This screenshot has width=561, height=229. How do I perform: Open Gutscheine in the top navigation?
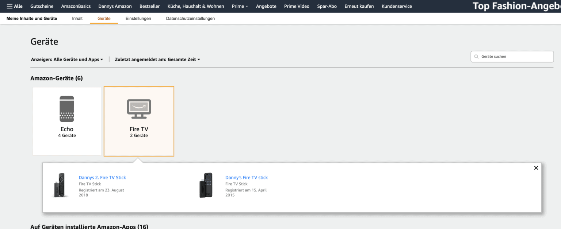pos(42,6)
